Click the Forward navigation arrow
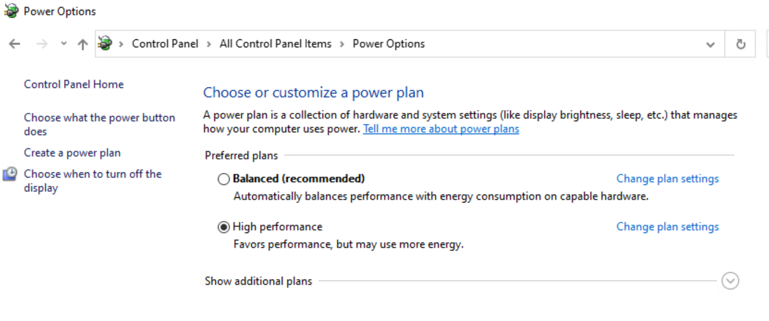 tap(42, 44)
